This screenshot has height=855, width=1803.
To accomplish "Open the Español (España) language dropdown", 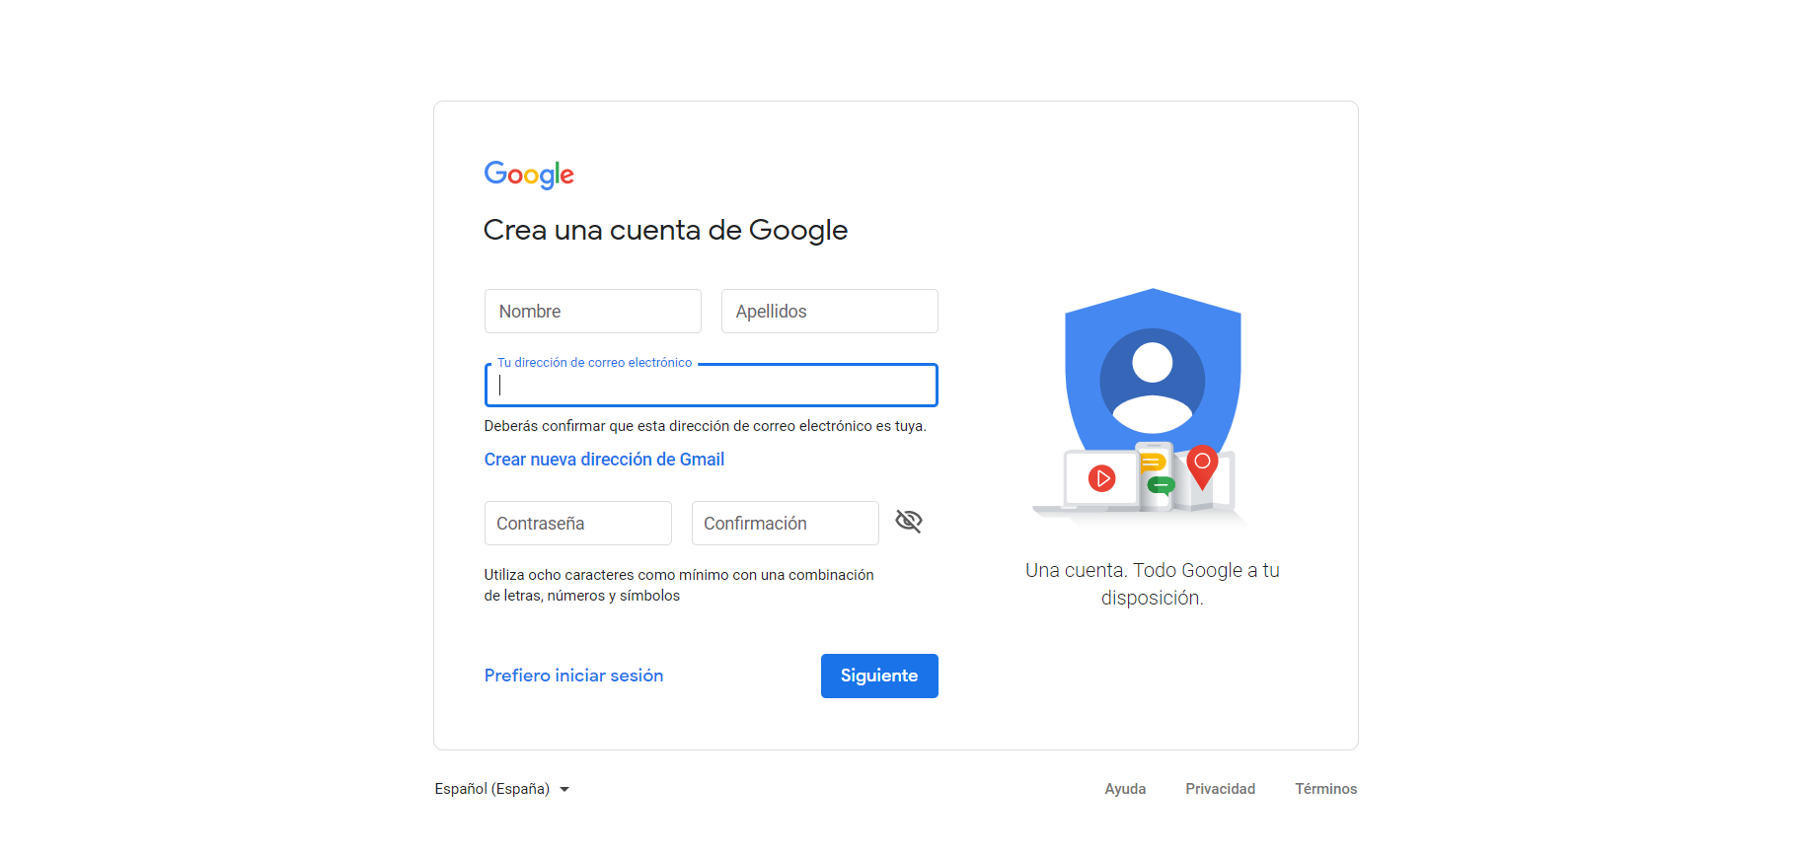I will [x=492, y=789].
